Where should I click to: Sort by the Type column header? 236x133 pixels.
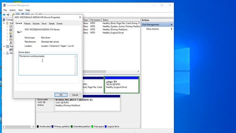(86, 20)
